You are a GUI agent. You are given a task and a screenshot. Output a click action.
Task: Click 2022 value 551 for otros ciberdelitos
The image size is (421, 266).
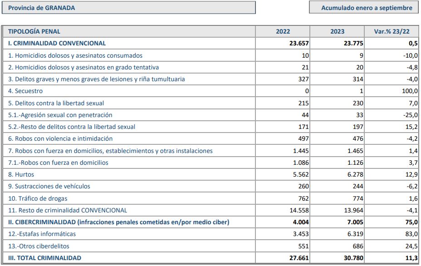pos(304,246)
